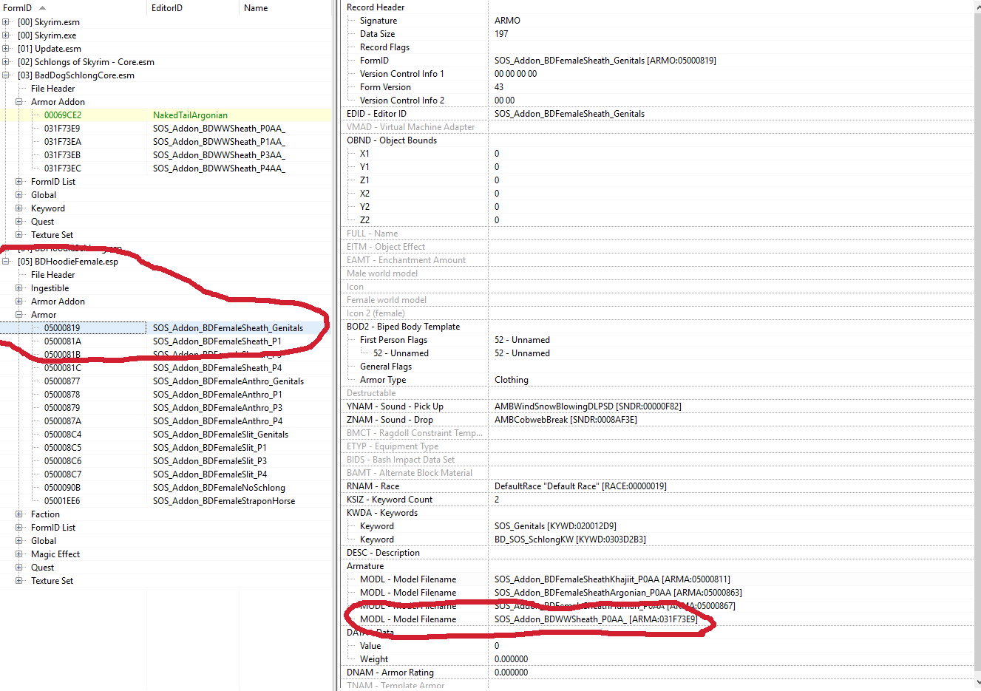The width and height of the screenshot is (981, 691).
Task: Select armor record 050008C6
Action: click(x=166, y=461)
